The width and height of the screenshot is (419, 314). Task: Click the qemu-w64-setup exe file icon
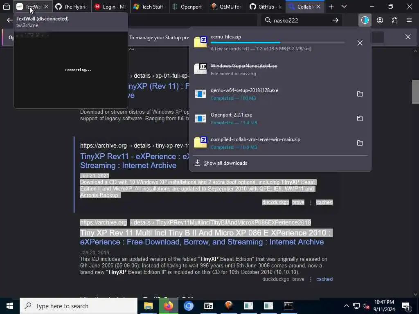click(200, 94)
